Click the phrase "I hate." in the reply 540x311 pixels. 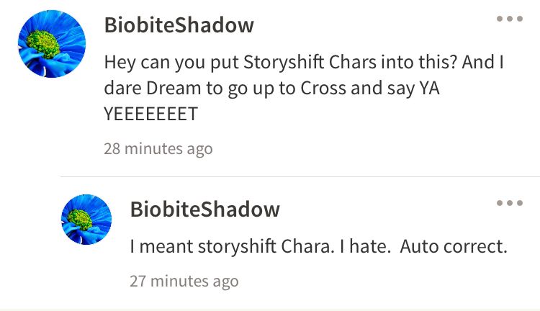pyautogui.click(x=365, y=247)
